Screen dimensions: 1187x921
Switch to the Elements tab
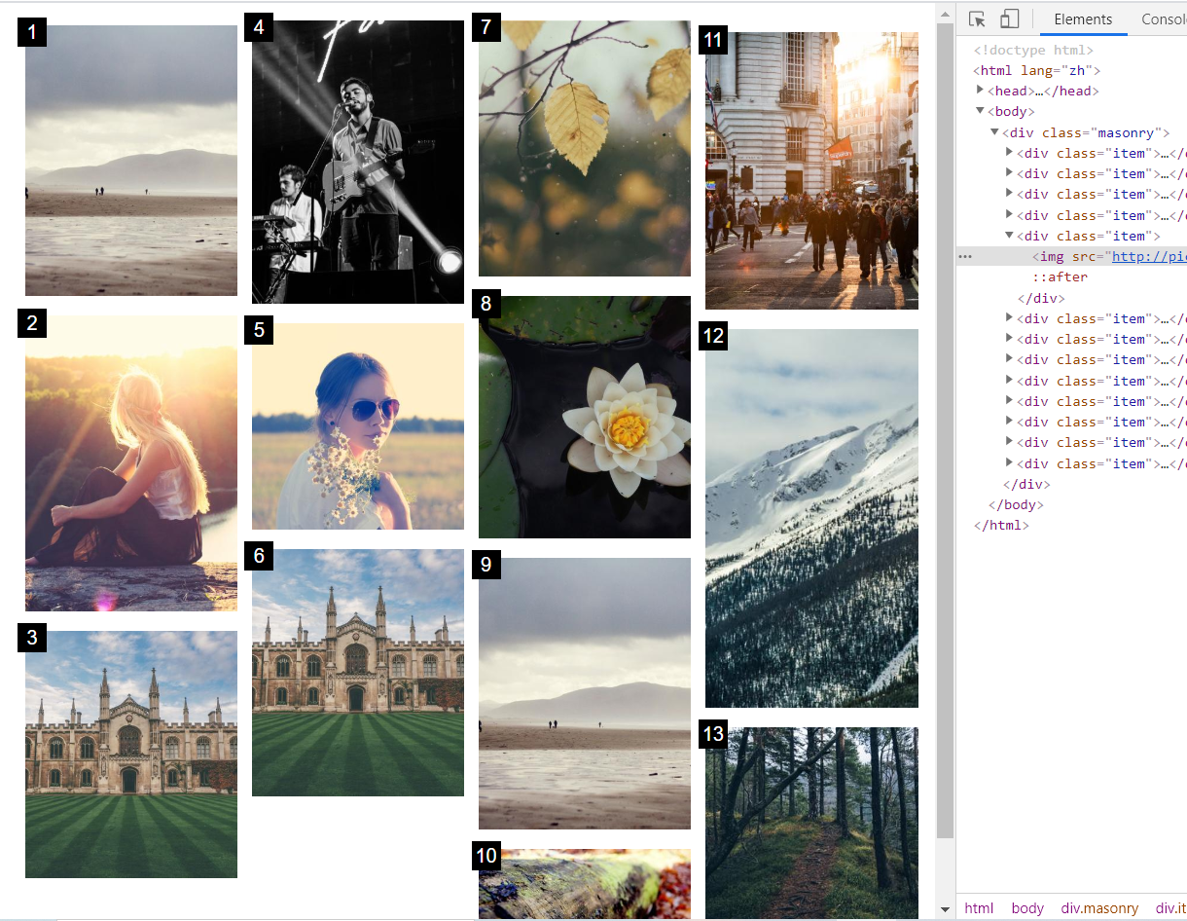tap(1083, 19)
